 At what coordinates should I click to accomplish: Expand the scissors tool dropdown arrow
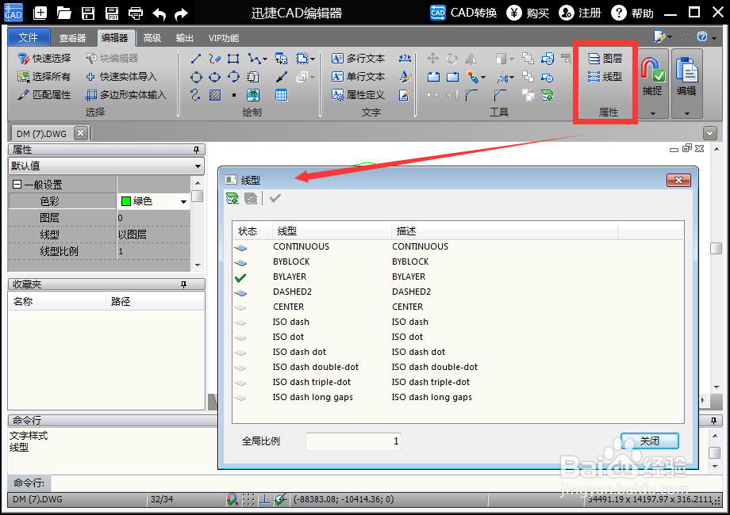[512, 78]
